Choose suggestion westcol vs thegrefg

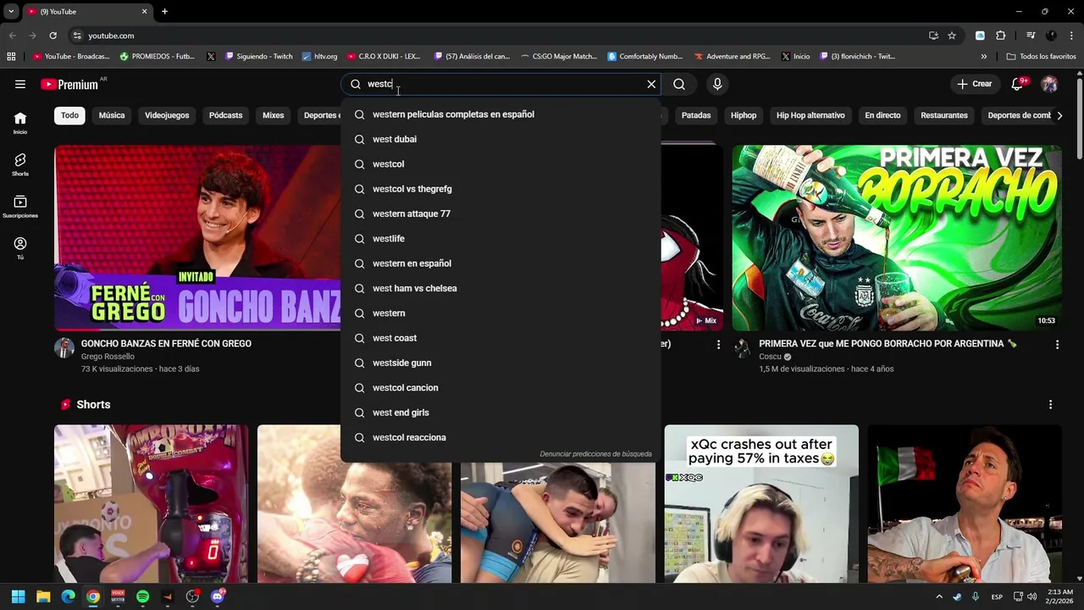[501, 189]
